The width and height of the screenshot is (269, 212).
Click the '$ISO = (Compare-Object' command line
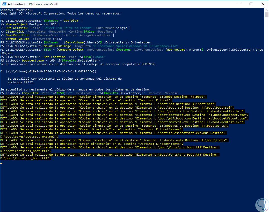pyautogui.click(x=132, y=51)
